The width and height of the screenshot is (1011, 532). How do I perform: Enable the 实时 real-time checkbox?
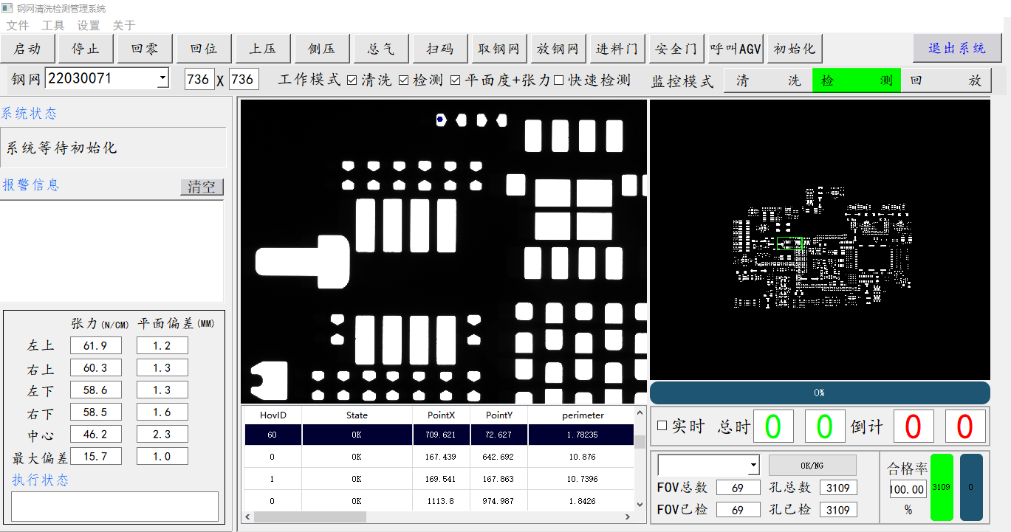(662, 426)
